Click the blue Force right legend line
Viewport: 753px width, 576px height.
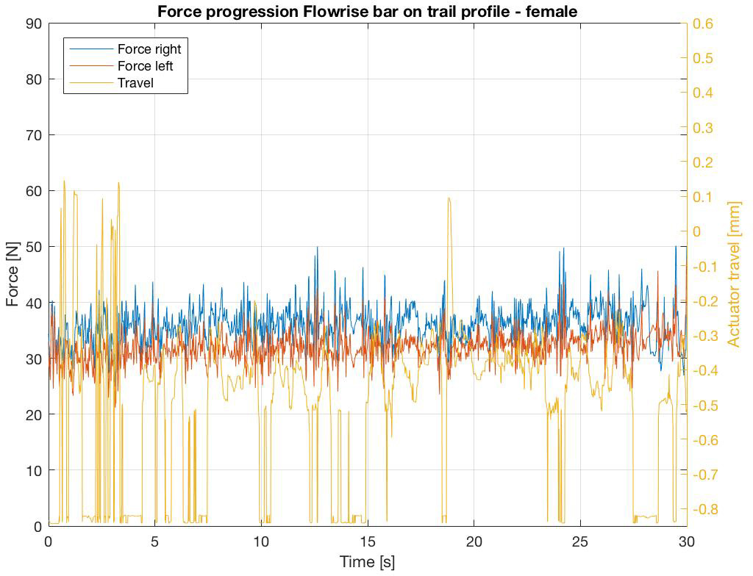click(91, 49)
